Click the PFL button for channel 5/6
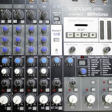This screenshot has height=112, width=112. click(47, 108)
